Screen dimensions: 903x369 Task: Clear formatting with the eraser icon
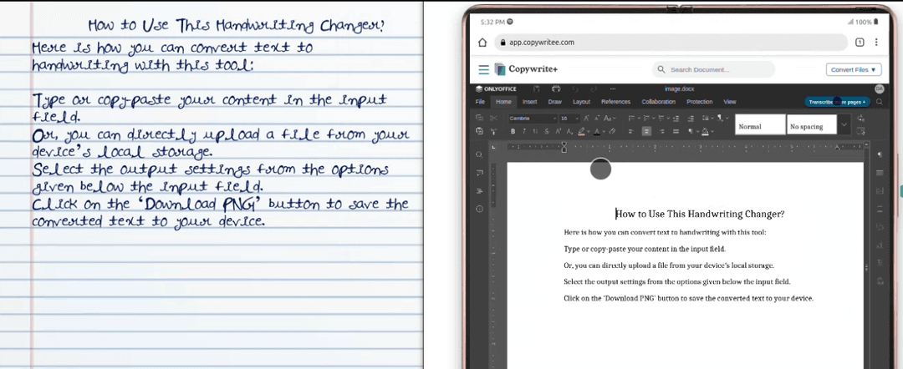click(612, 131)
